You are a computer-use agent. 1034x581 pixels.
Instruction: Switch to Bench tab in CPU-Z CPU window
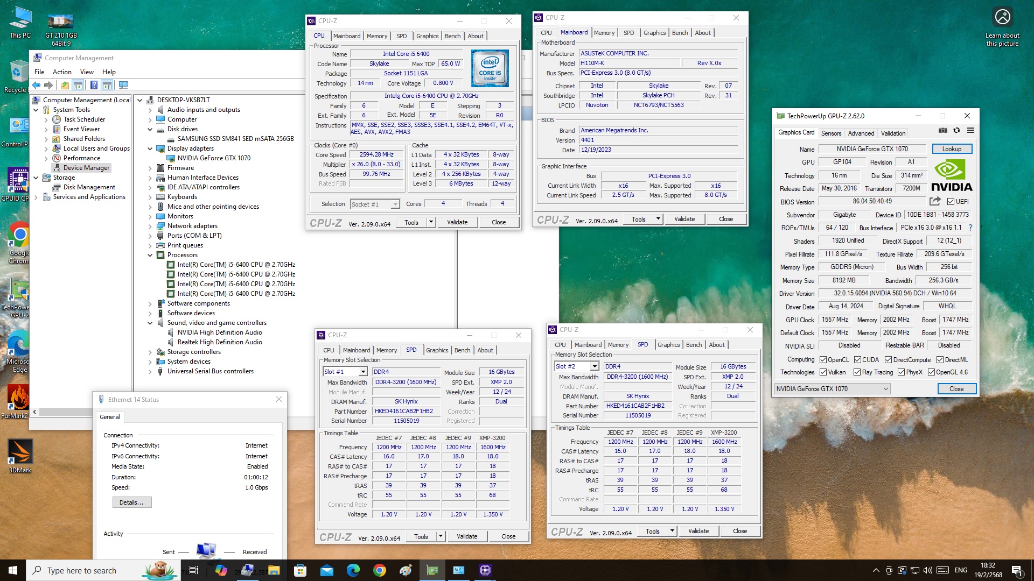pos(452,36)
